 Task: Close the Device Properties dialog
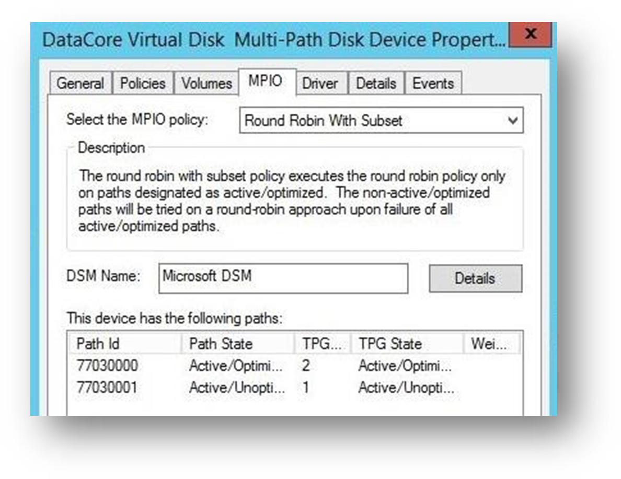tap(530, 34)
